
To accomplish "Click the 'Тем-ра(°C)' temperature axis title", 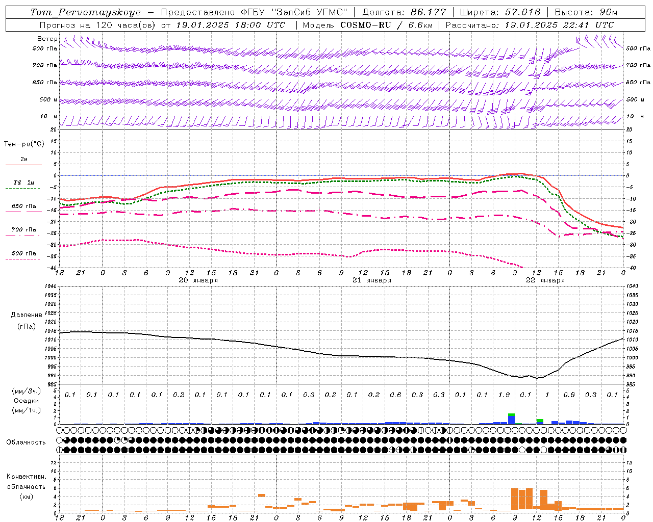I will coord(24,144).
